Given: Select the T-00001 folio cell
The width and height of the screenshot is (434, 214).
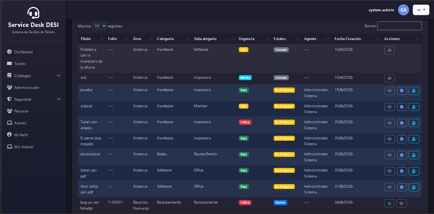Looking at the screenshot, I should coord(115,202).
